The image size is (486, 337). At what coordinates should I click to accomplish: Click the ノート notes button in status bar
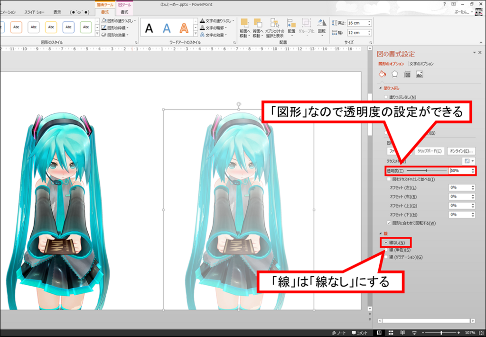[x=339, y=333]
